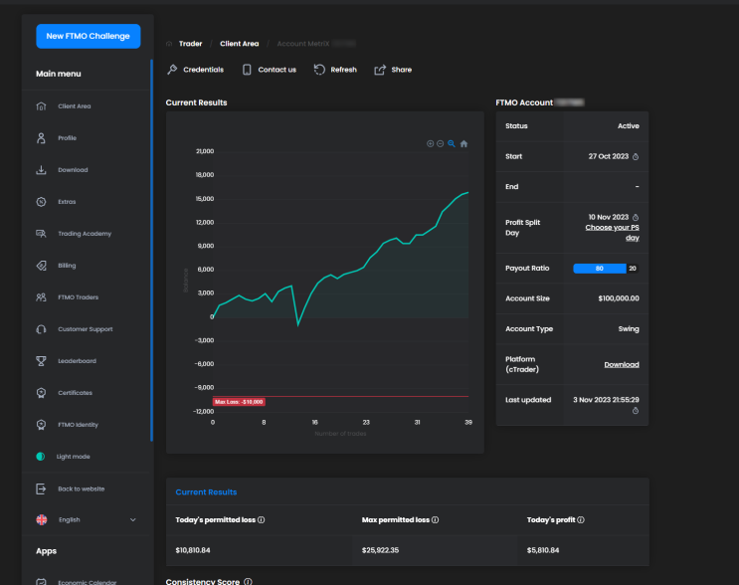Click the chart zoom-out minus icon
Image resolution: width=739 pixels, height=585 pixels.
441,144
